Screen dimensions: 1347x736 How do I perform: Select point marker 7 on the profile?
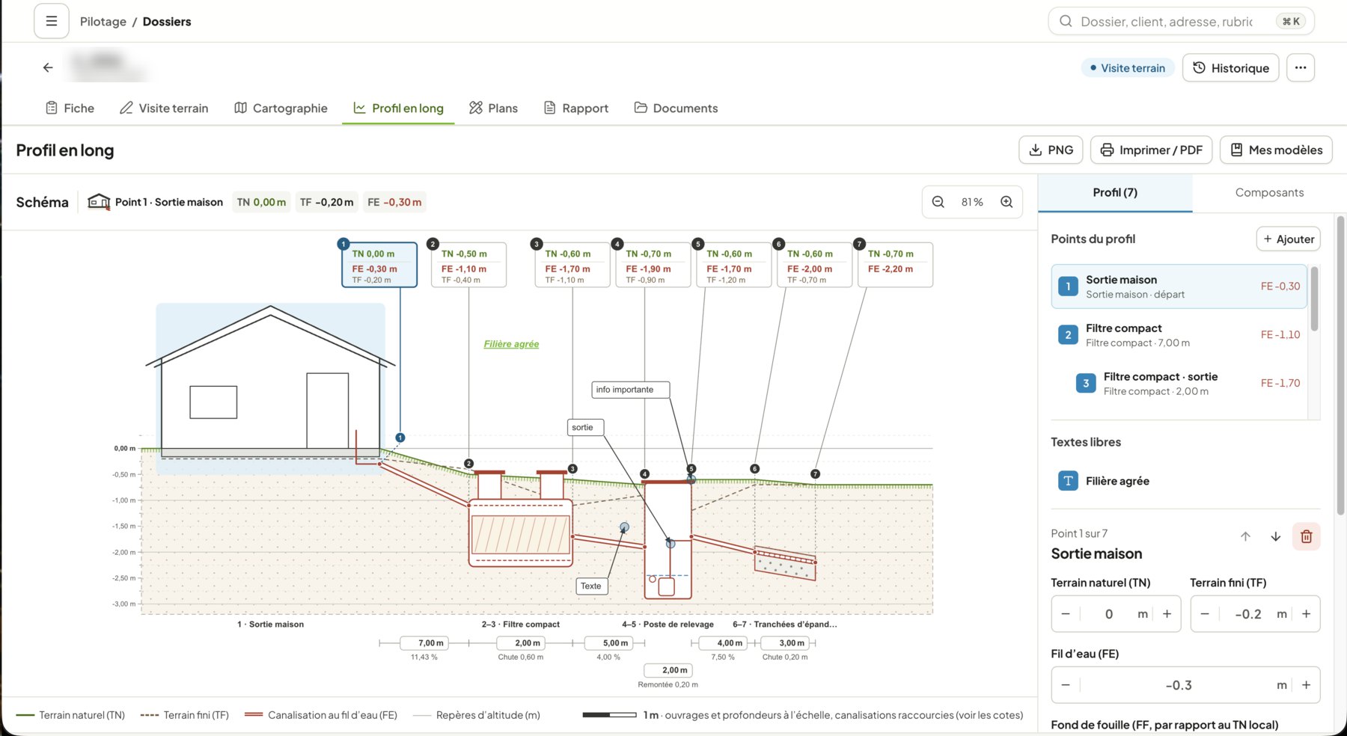815,474
